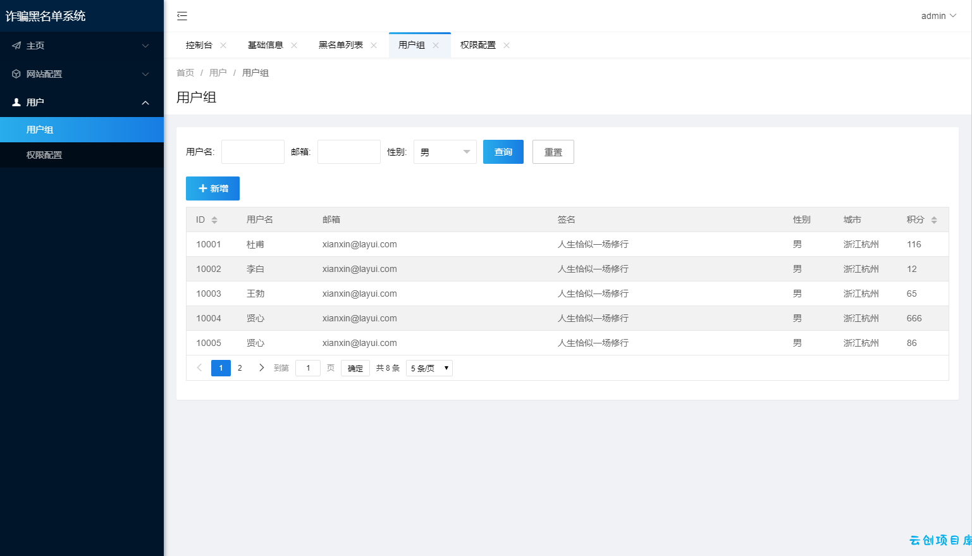The image size is (972, 556).
Task: Click ID cell 10004
Action: pos(209,318)
